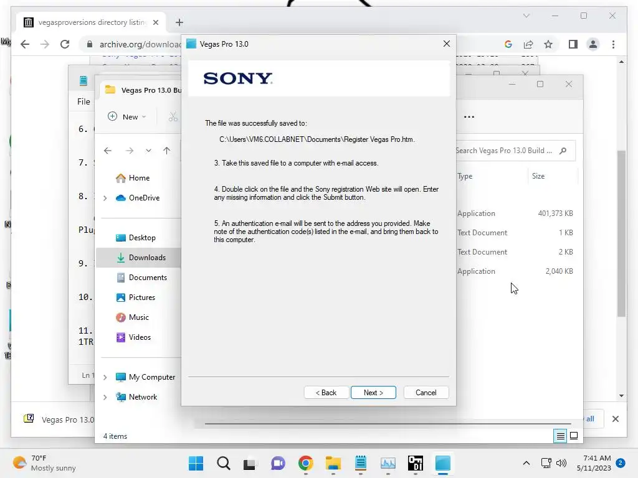Viewport: 638px width, 478px height.
Task: Expand My Computer tree node
Action: pyautogui.click(x=105, y=377)
